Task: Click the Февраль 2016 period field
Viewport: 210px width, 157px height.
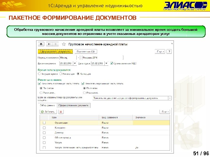Action: point(103,58)
